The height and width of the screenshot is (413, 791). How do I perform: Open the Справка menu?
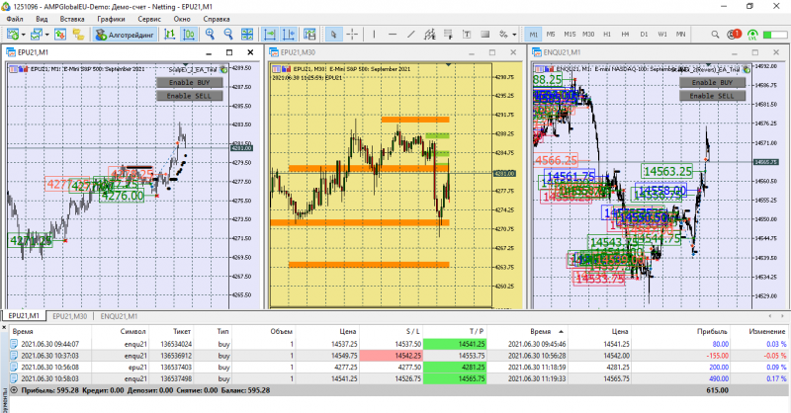(217, 19)
